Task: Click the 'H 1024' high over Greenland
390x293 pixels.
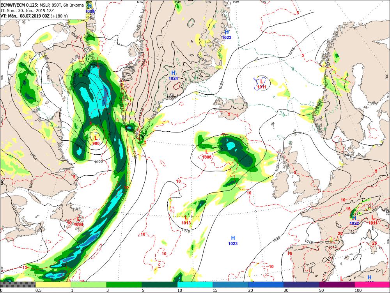Action: pyautogui.click(x=174, y=75)
